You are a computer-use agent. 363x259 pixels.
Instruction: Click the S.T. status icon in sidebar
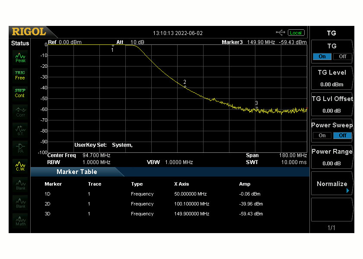(19, 129)
